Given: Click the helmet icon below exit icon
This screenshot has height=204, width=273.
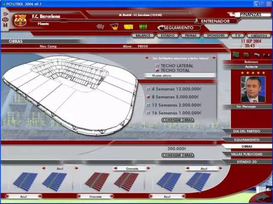Looking at the screenshot, I should click(6, 20).
